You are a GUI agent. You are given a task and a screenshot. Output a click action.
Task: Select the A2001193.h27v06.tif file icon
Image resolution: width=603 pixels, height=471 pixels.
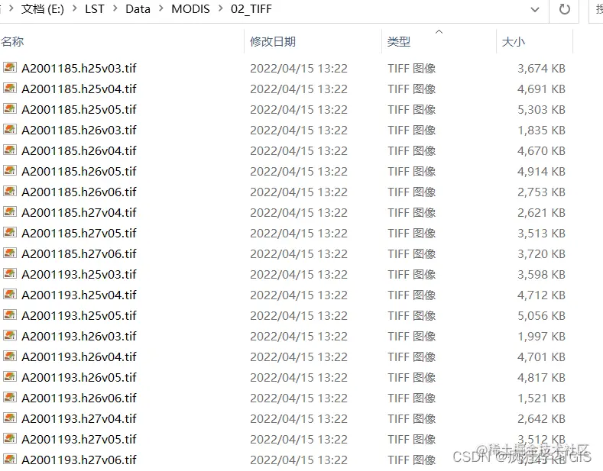pyautogui.click(x=10, y=459)
